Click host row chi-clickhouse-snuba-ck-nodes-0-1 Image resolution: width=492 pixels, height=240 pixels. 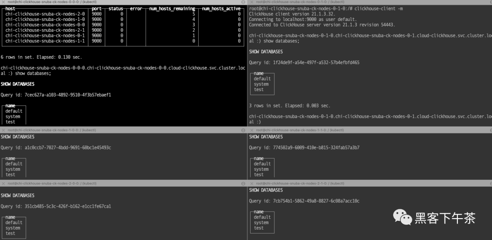[45, 36]
